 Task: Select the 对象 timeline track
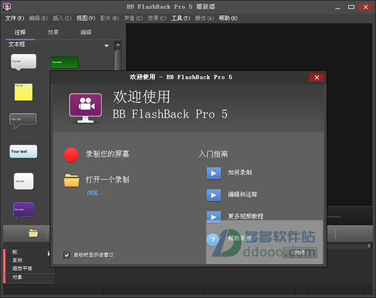coord(18,277)
